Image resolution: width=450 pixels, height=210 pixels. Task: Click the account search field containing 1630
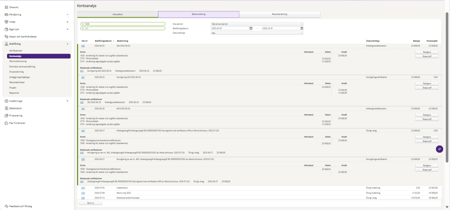(123, 24)
